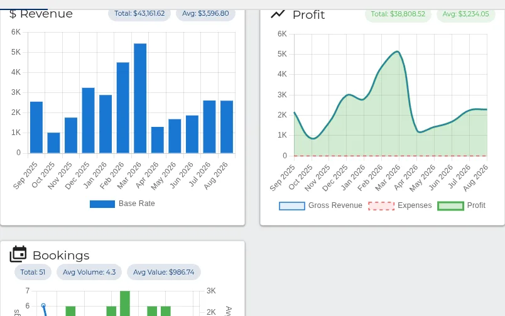Click the Dec 2025 revenue bar

88,121
